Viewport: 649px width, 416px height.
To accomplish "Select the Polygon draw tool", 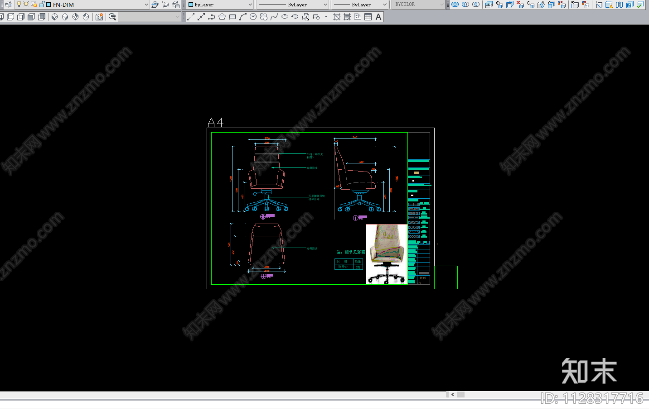I will (x=222, y=17).
